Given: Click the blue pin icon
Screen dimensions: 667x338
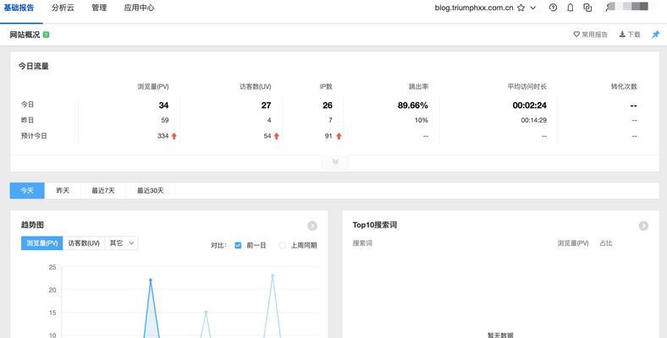Looking at the screenshot, I should [x=655, y=35].
